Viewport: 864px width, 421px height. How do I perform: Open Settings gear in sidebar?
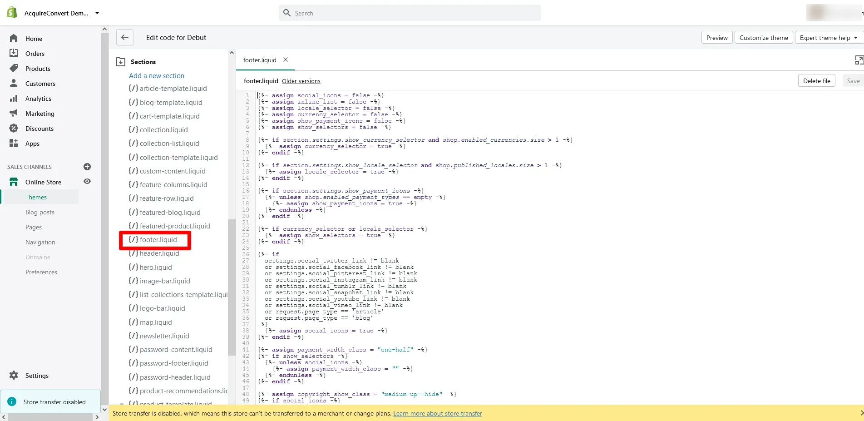(14, 376)
